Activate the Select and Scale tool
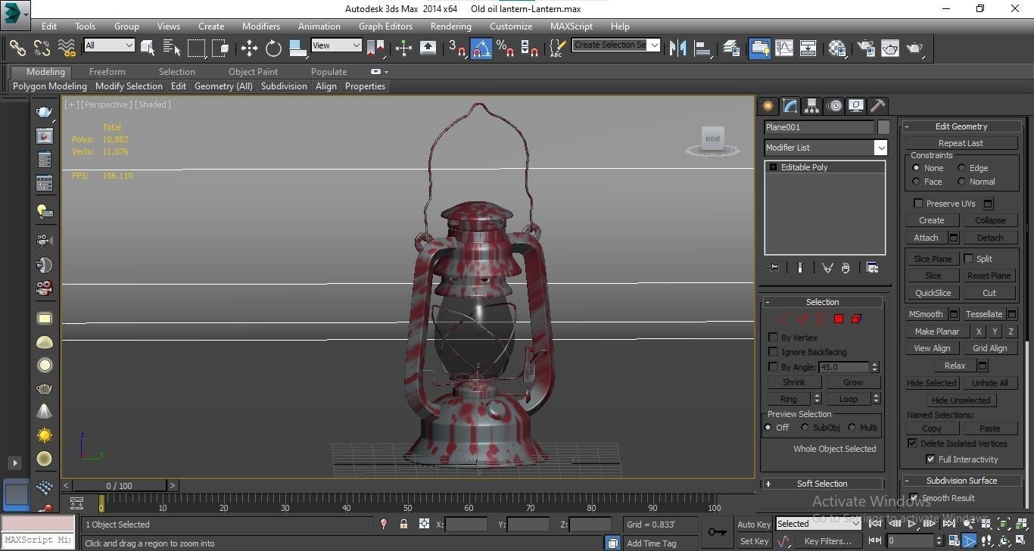Screen dimensions: 1034x551 [297, 48]
